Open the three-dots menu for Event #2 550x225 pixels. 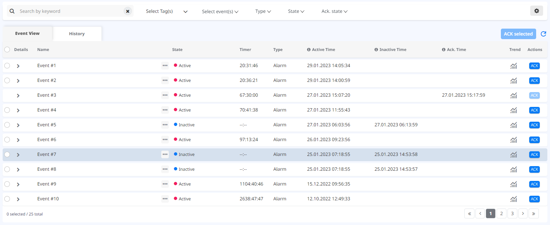(x=165, y=80)
